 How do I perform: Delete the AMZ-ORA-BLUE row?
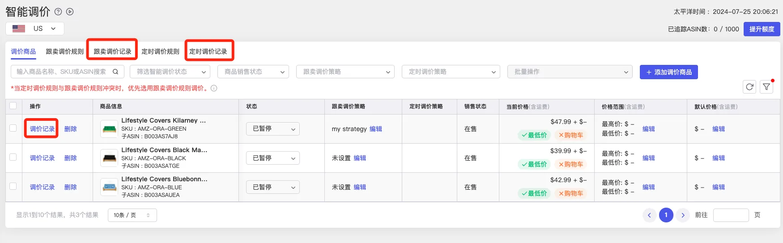pyautogui.click(x=71, y=187)
